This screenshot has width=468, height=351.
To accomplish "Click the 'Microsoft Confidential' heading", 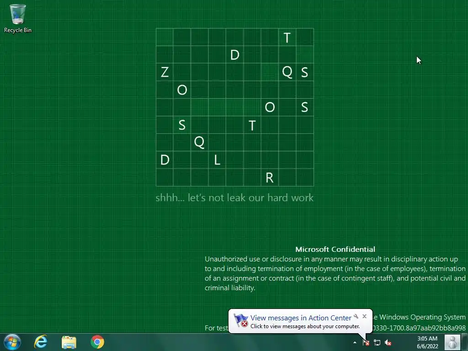I will pyautogui.click(x=335, y=249).
